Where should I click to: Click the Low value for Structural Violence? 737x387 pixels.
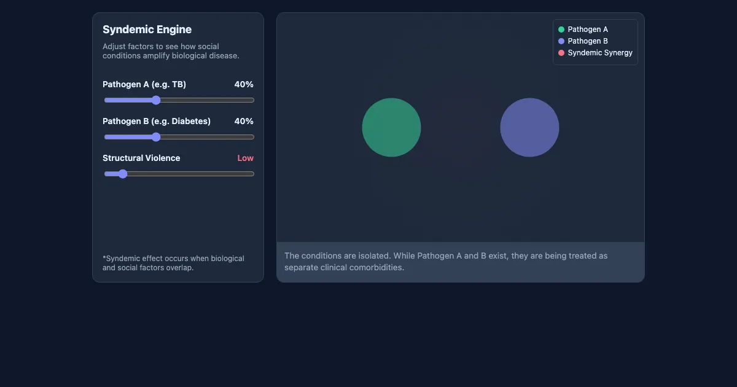(246, 158)
